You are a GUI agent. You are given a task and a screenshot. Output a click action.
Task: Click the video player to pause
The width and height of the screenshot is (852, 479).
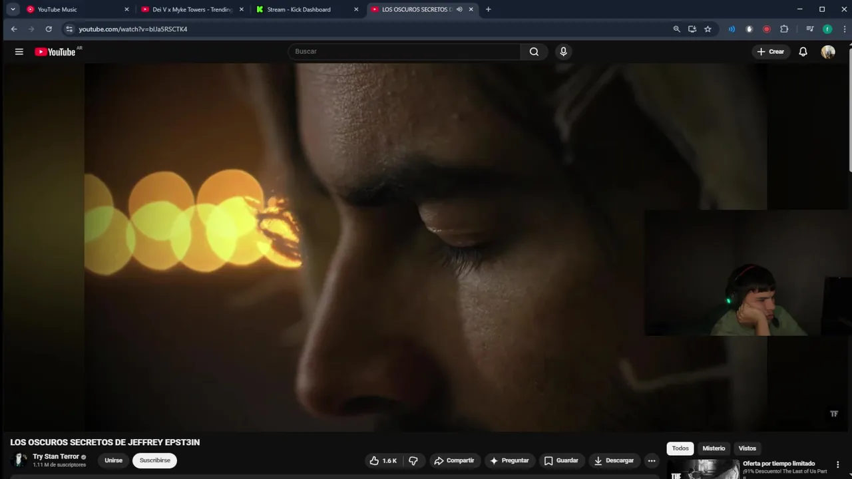pyautogui.click(x=426, y=247)
